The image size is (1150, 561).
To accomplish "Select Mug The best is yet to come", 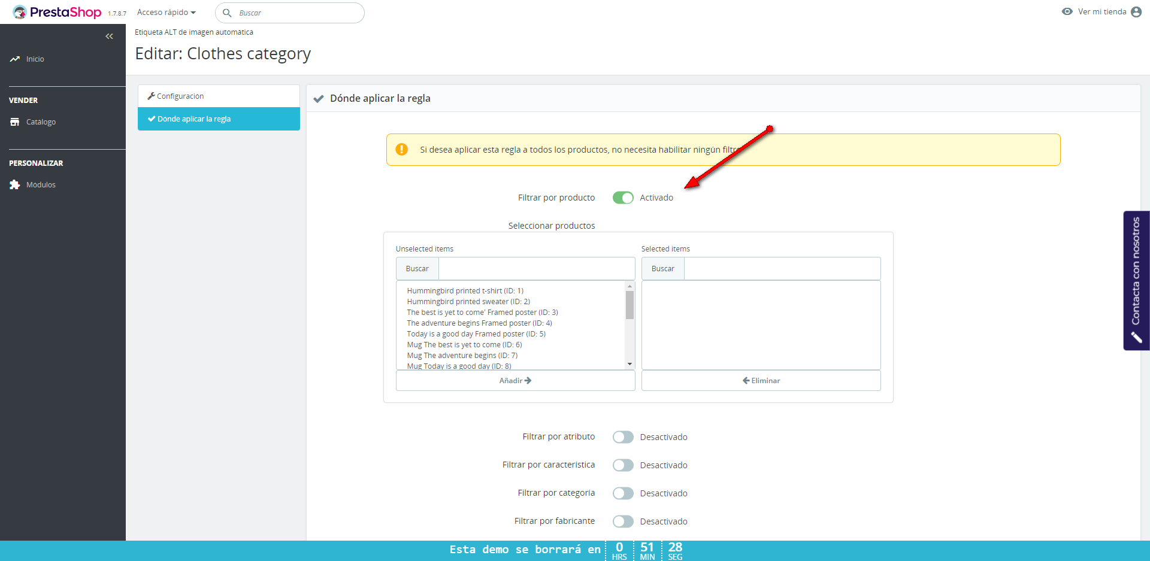I will tap(465, 345).
